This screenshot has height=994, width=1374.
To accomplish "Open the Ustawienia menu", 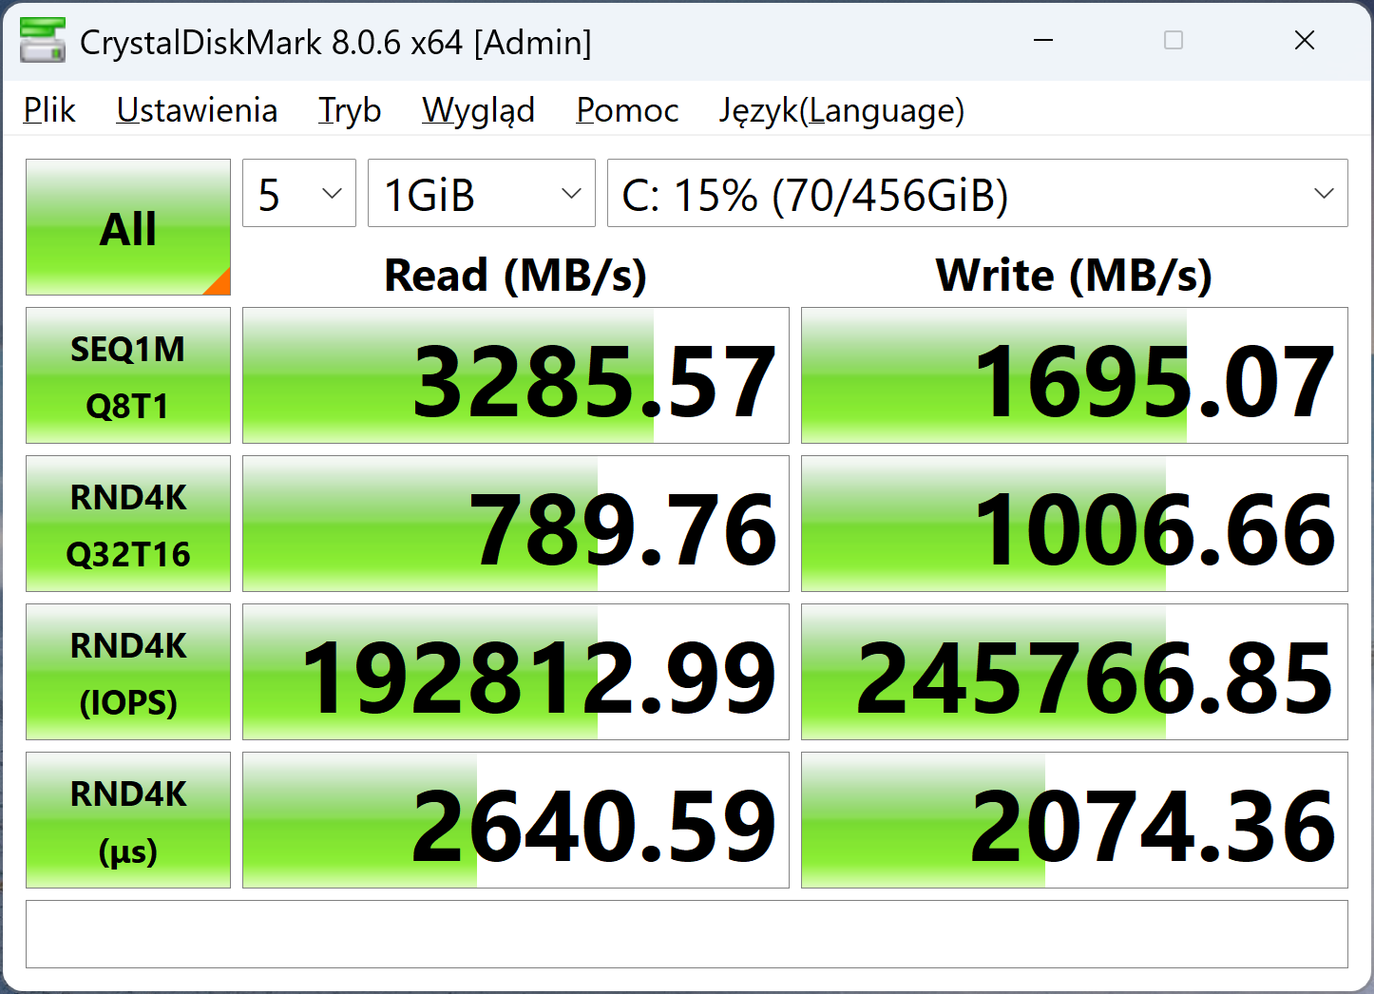I will pyautogui.click(x=197, y=110).
